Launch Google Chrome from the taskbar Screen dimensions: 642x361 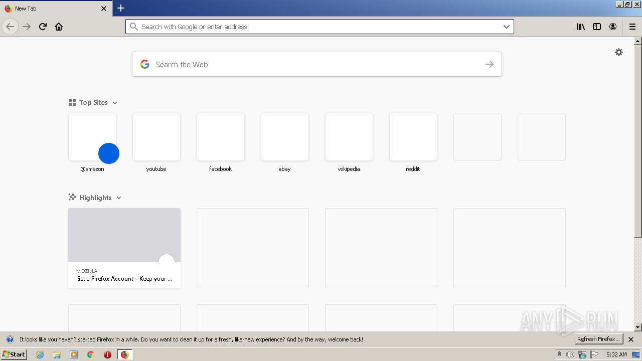pos(91,354)
